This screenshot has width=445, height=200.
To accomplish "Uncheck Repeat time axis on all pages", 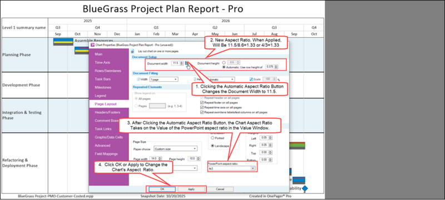I will pyautogui.click(x=202, y=107).
